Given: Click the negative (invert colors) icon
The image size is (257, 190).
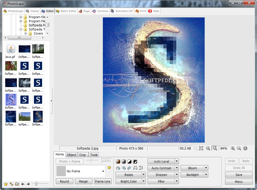Looking at the screenshot, I should (135, 162).
